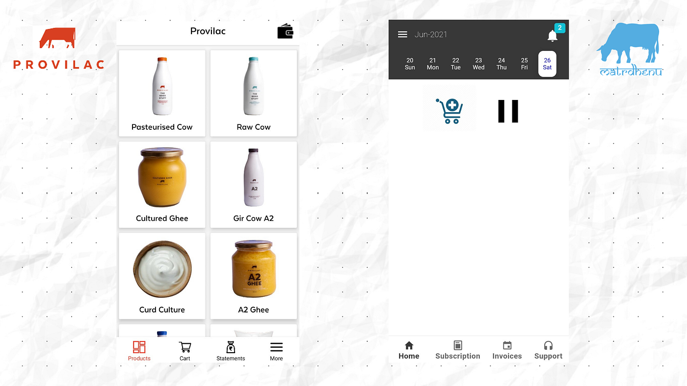Open the Jun-2021 month selector
687x386 pixels.
pyautogui.click(x=431, y=34)
